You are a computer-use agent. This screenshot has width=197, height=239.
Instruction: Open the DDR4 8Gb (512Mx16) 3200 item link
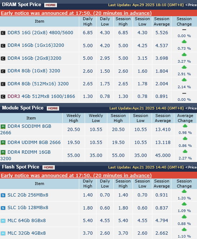click(38, 84)
